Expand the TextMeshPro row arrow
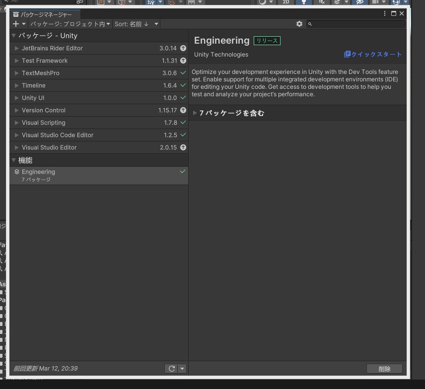This screenshot has width=425, height=389. coord(16,73)
